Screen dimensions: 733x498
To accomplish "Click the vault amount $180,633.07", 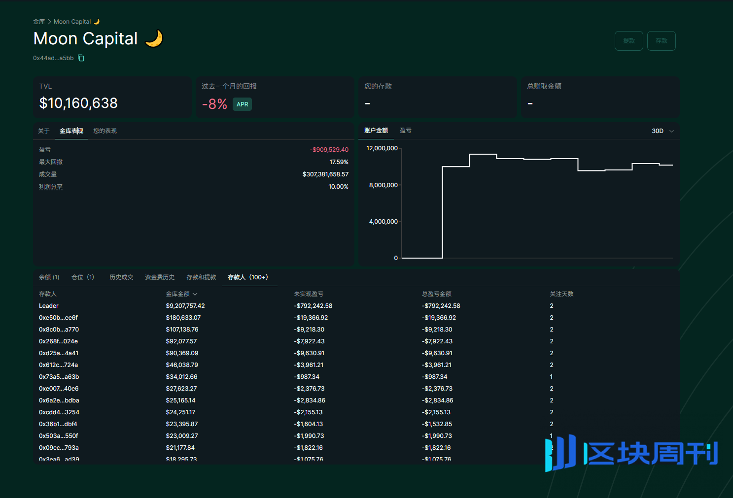I will pyautogui.click(x=183, y=318).
